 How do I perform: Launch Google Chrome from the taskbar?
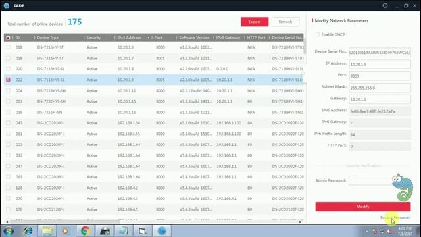click(85, 231)
